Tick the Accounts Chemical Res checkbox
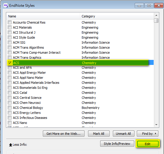Screen dimensions: 164x154 point(10,22)
